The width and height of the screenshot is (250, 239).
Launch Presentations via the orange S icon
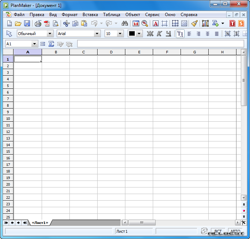pyautogui.click(x=241, y=24)
